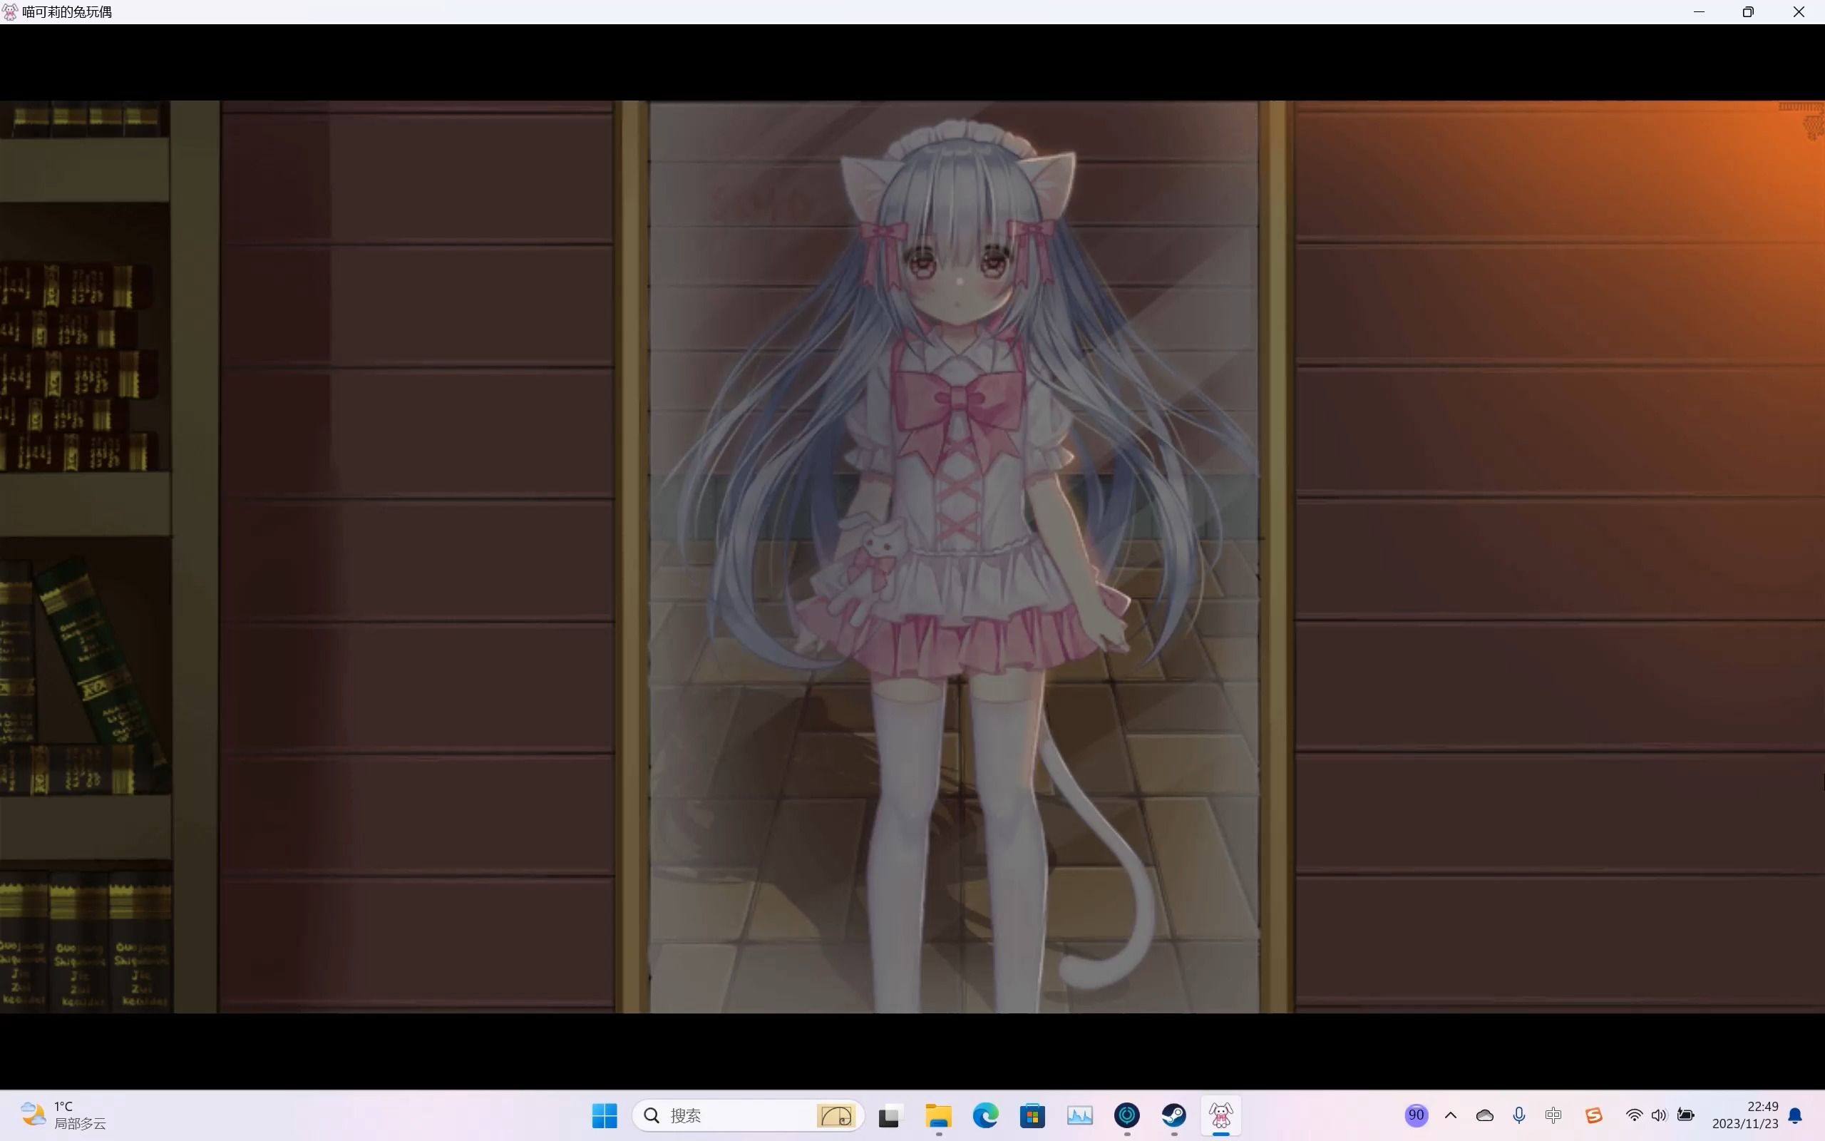
Task: Launch Microsoft Edge from the taskbar
Action: click(986, 1115)
